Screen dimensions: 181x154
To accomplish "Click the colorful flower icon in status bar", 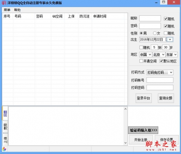I will [4, 149].
